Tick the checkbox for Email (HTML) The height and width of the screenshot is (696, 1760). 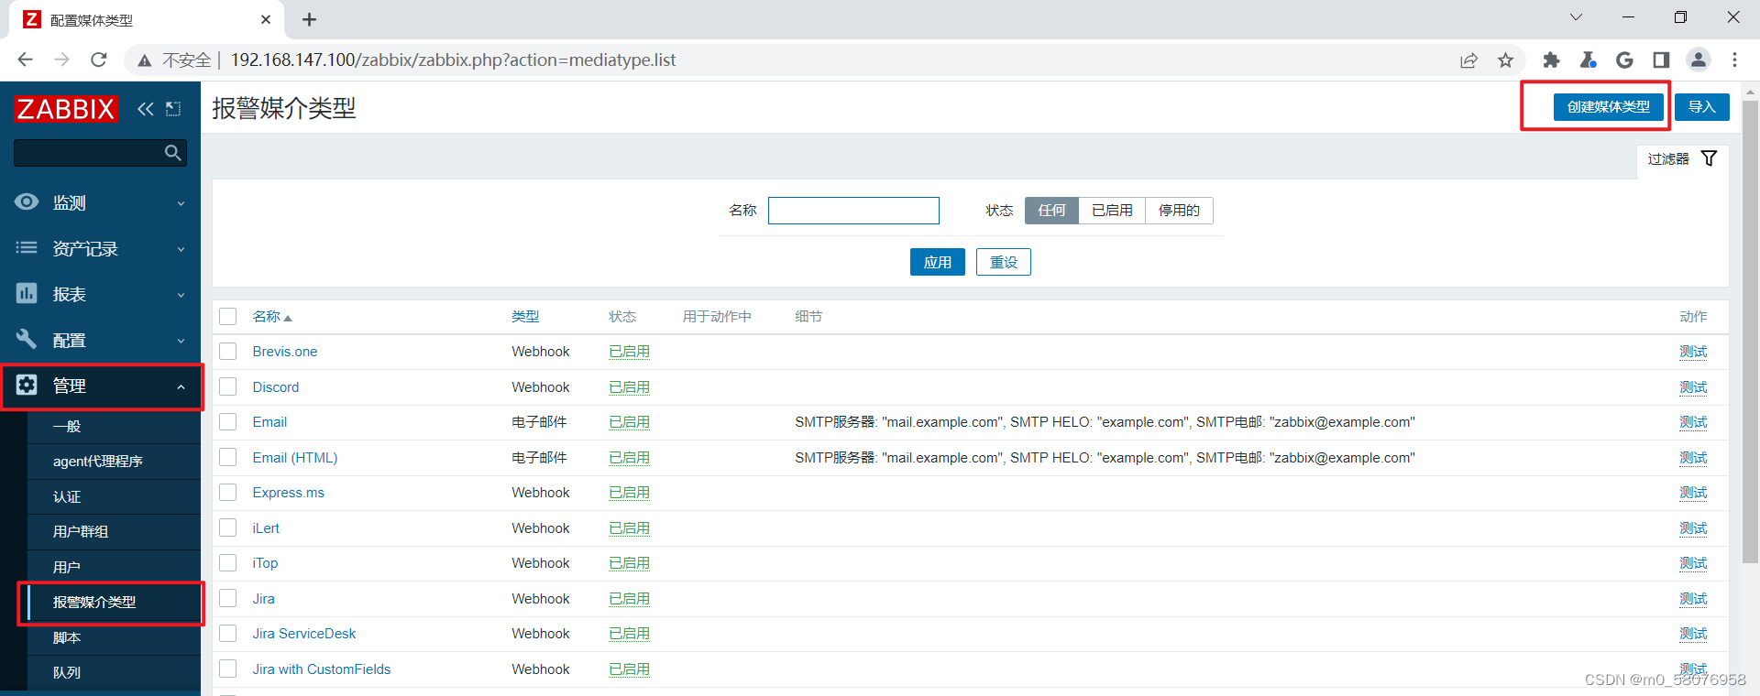click(x=228, y=457)
